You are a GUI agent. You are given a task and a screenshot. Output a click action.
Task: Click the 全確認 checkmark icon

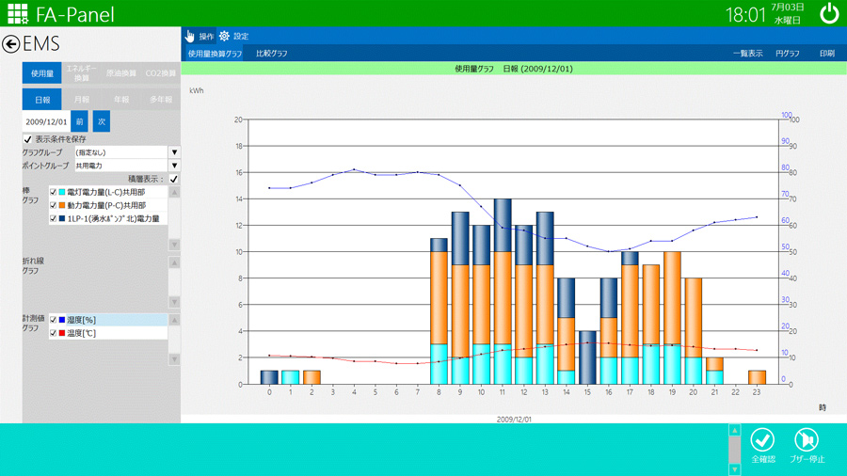pos(762,440)
